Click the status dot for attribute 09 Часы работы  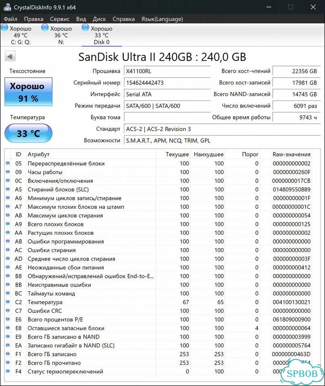coord(8,172)
